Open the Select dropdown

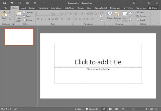click(141, 20)
